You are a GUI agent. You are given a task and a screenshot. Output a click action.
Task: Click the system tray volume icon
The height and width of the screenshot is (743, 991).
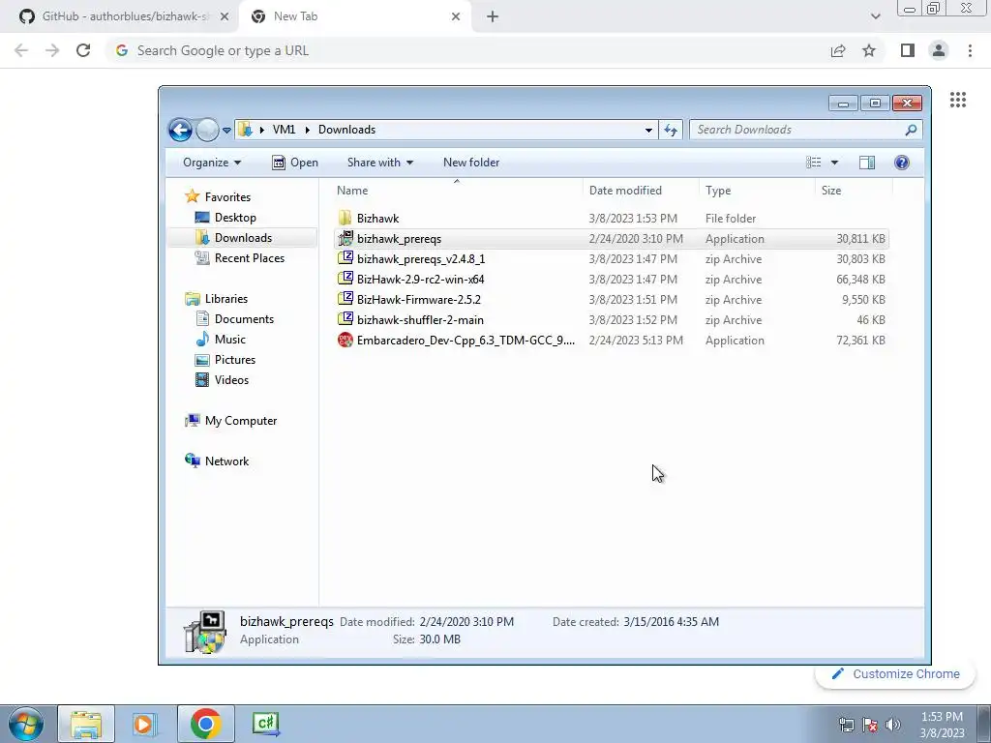(x=893, y=725)
